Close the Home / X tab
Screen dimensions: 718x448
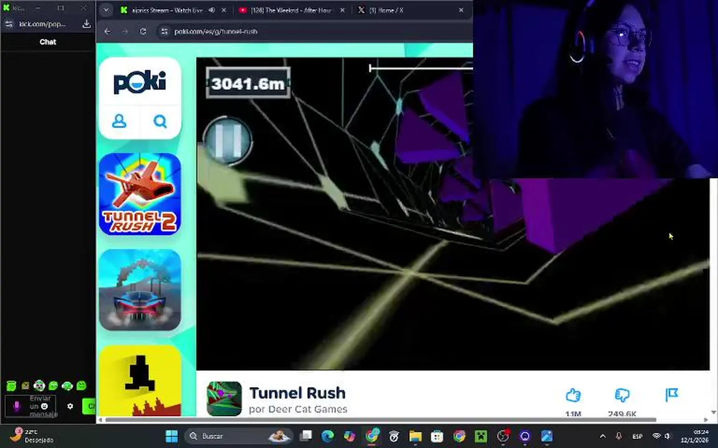[x=461, y=10]
